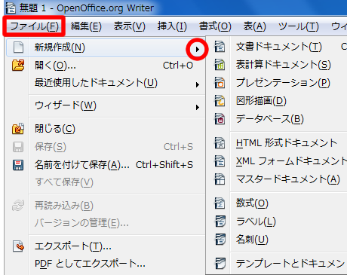Click the blank page icon beside 新規作成(N)
Viewport: 347px width, 275px height.
tap(18, 47)
